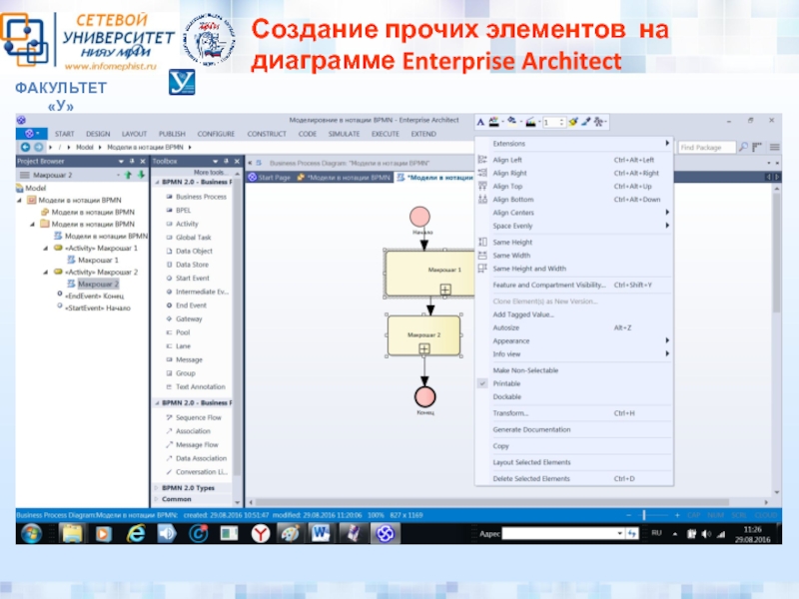Select the Pool element in Toolbox
Viewport: 799px width, 599px height.
[183, 332]
